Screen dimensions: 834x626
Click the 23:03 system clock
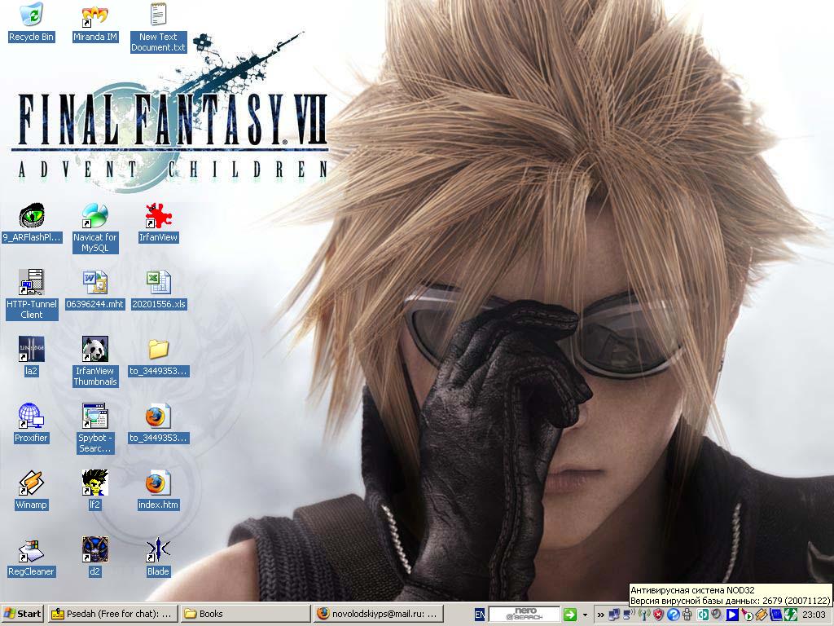814,615
